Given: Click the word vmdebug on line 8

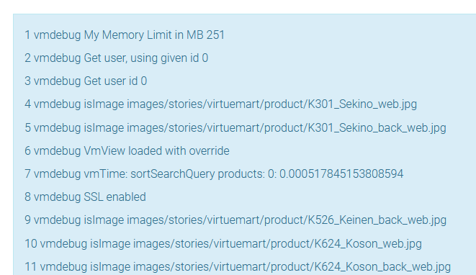Looking at the screenshot, I should pyautogui.click(x=57, y=197).
